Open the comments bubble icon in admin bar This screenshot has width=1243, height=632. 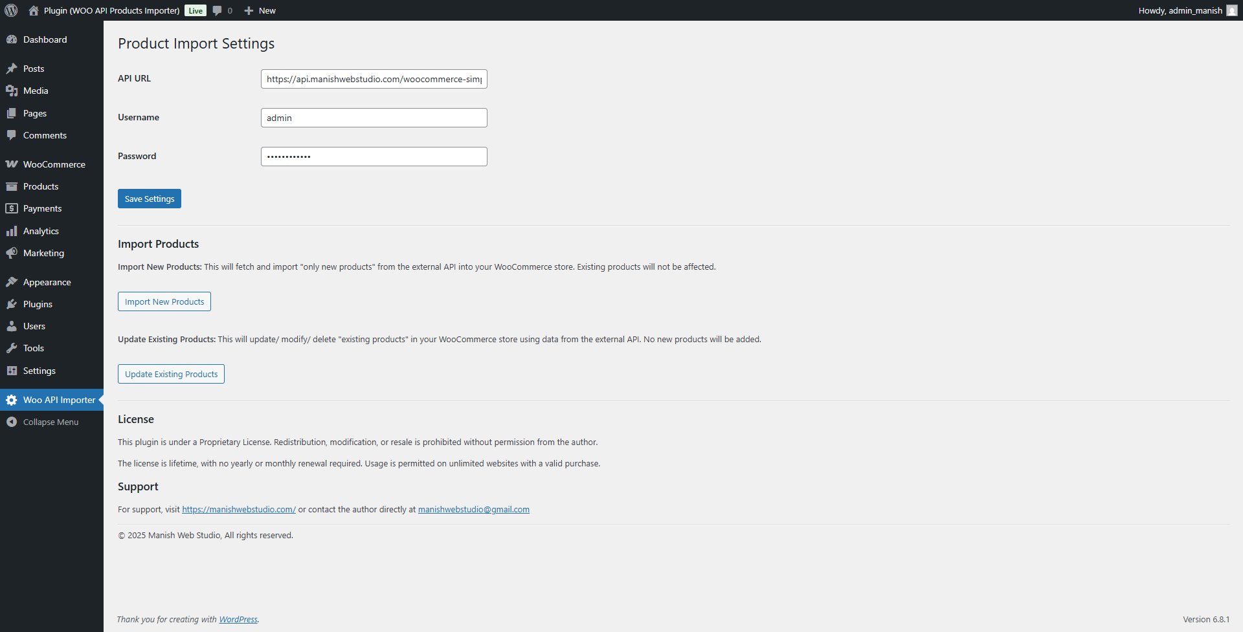(218, 10)
